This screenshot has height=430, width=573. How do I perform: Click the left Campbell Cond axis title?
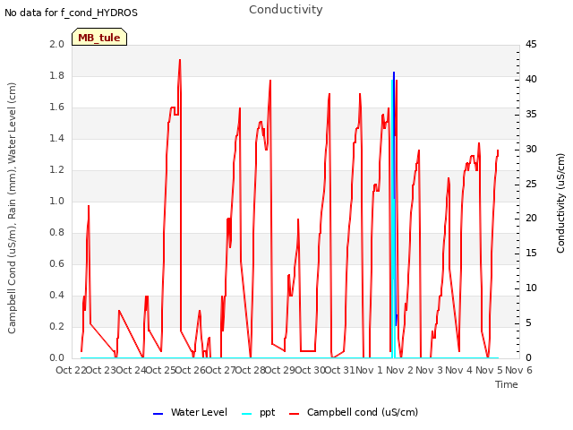pyautogui.click(x=12, y=208)
